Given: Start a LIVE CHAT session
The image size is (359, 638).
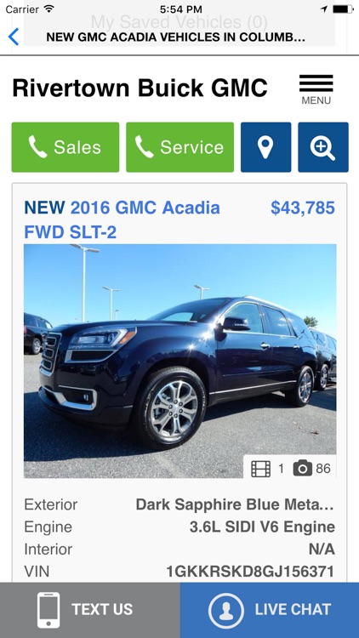Looking at the screenshot, I should (270, 610).
